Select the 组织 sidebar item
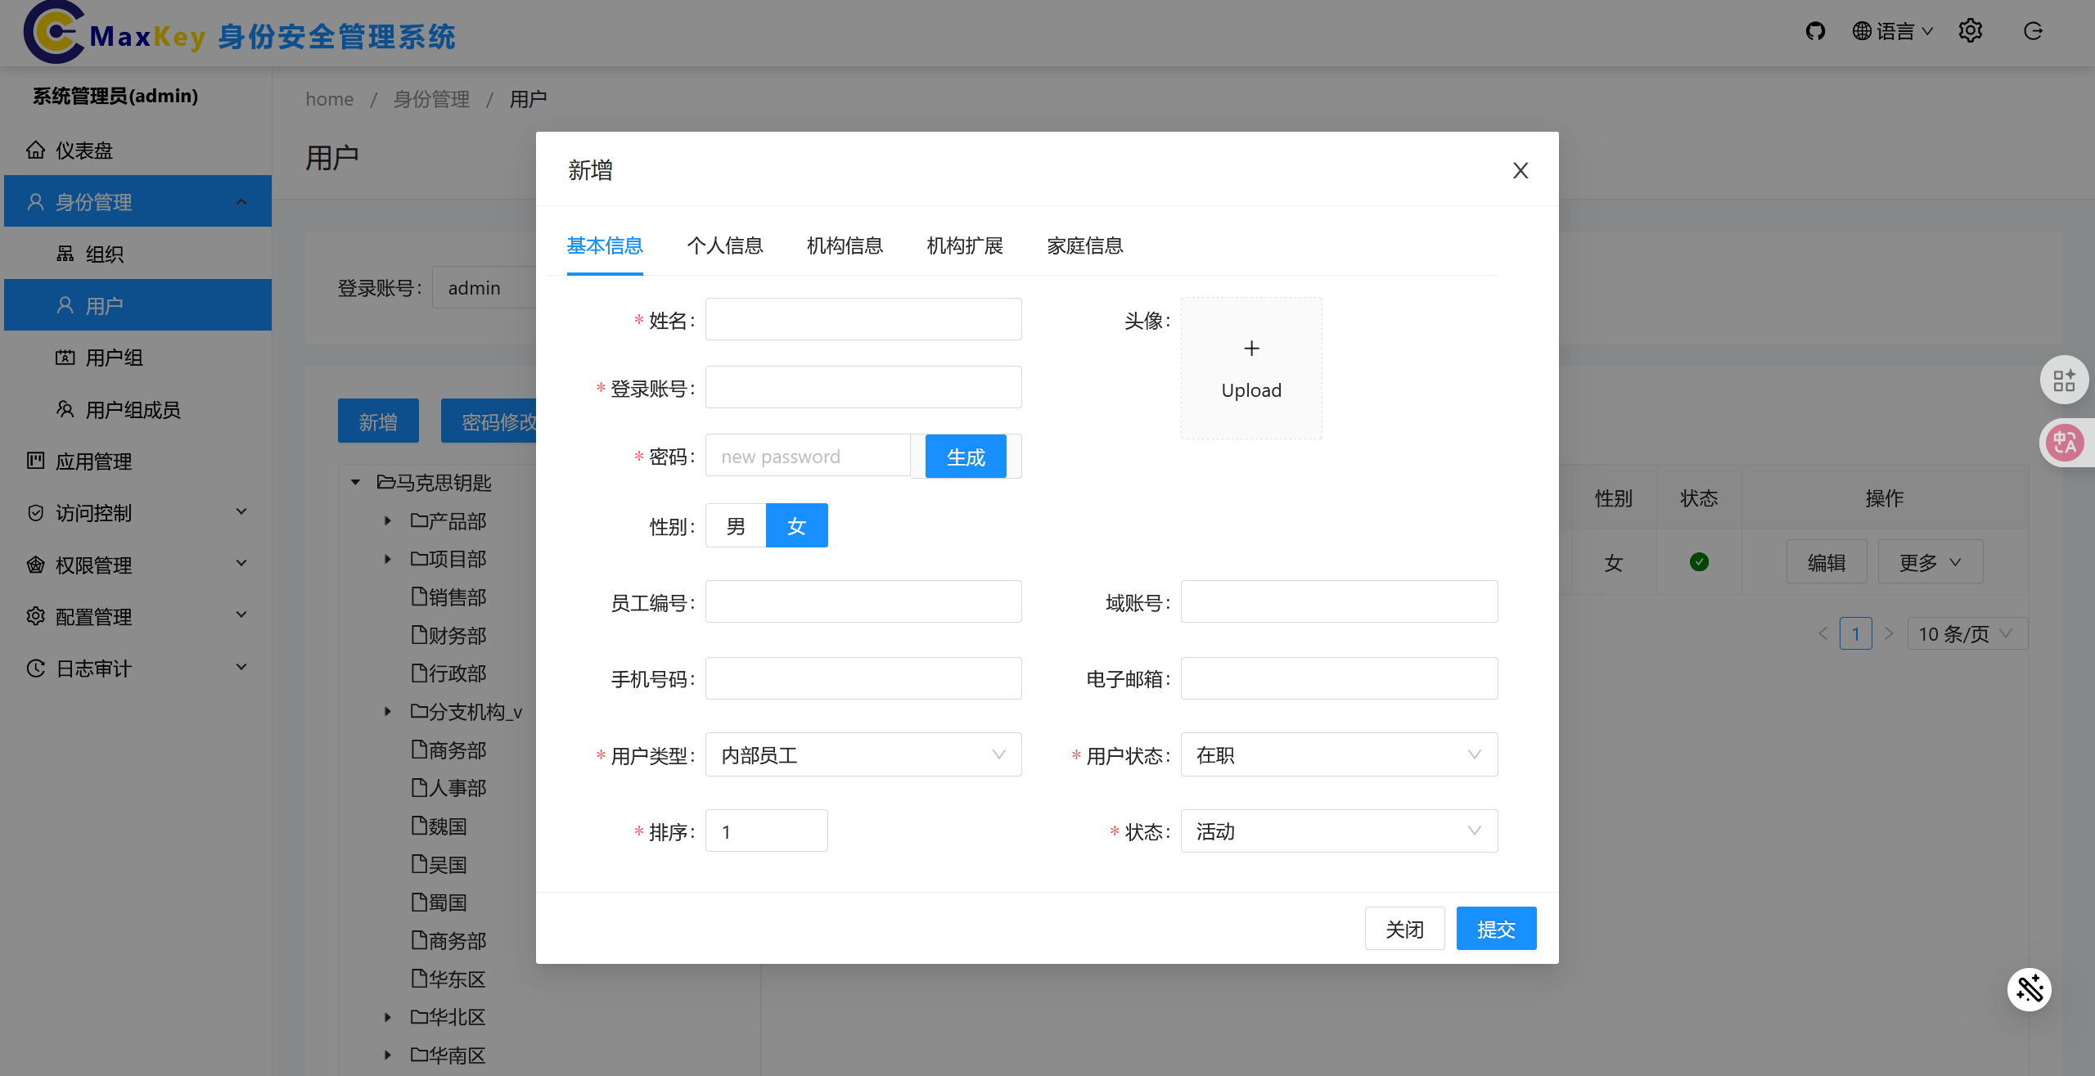2095x1076 pixels. [105, 254]
